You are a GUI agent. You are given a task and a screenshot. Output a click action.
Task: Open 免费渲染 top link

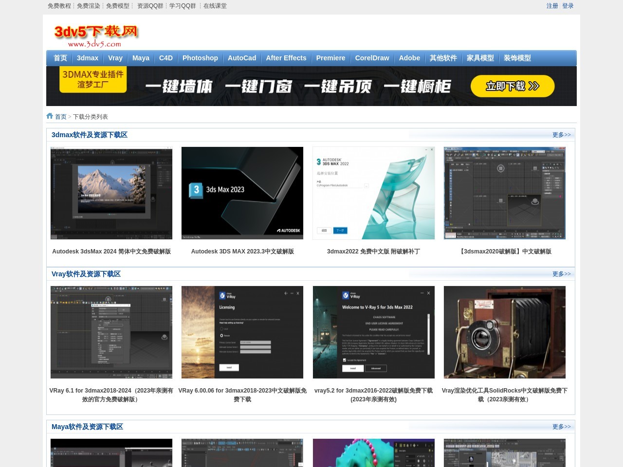pos(89,6)
